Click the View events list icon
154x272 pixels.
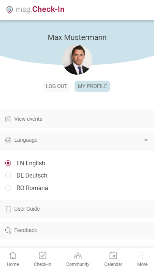[x=8, y=119]
